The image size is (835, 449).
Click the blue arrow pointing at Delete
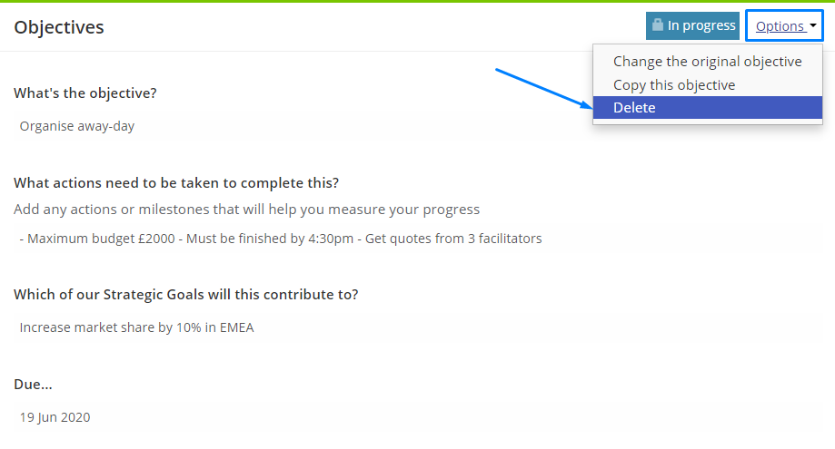coord(543,88)
